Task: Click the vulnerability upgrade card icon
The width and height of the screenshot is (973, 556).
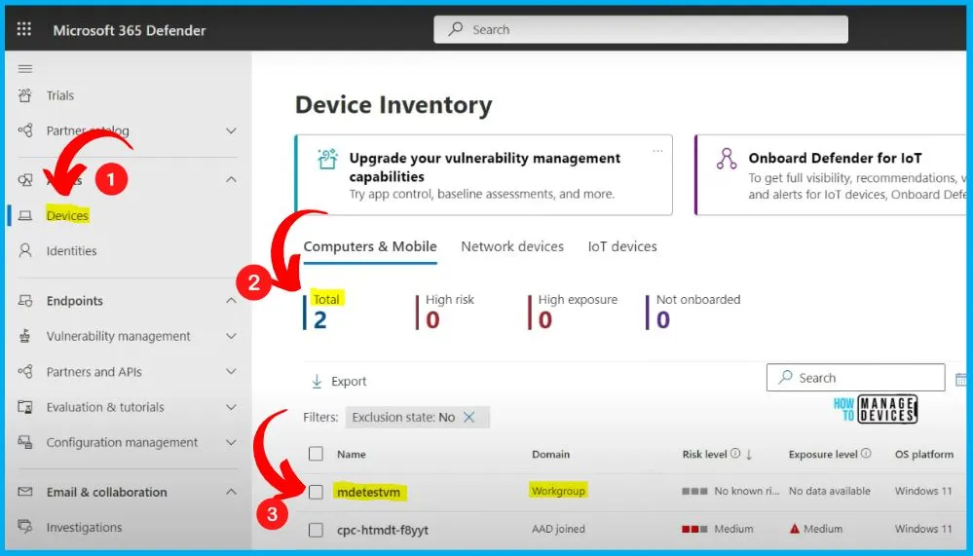Action: [x=327, y=159]
